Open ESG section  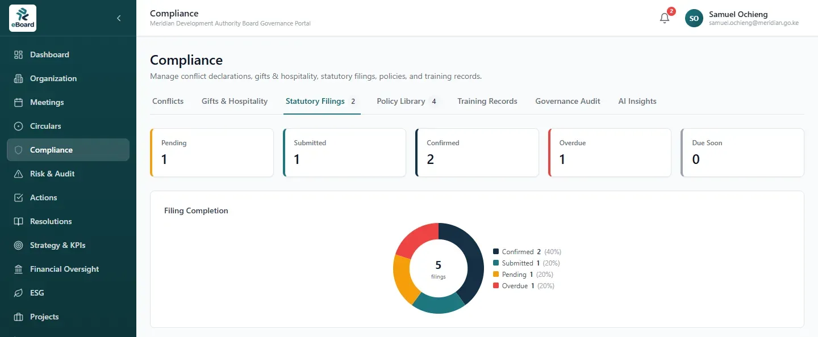pos(68,293)
